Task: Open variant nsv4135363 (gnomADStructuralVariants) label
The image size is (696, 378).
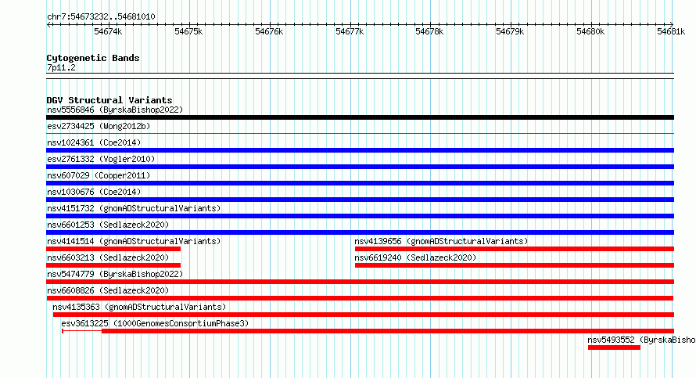Action: (x=139, y=307)
